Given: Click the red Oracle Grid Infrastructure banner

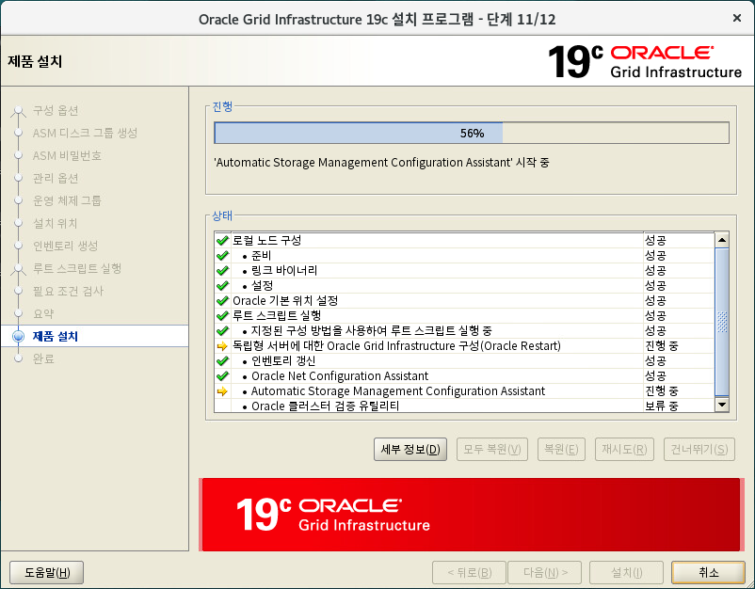Looking at the screenshot, I should tap(471, 515).
